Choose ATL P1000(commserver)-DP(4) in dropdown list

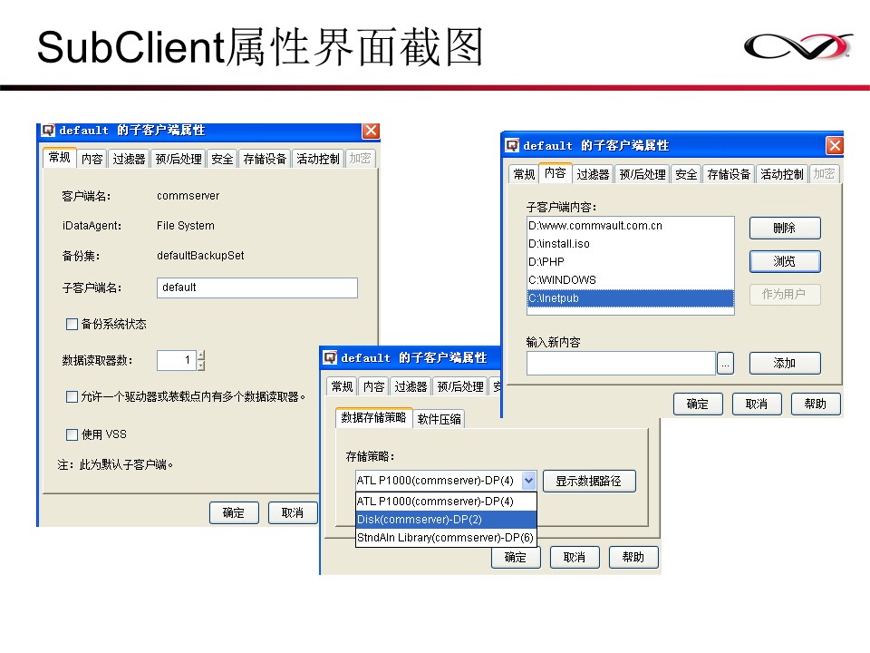click(x=446, y=502)
